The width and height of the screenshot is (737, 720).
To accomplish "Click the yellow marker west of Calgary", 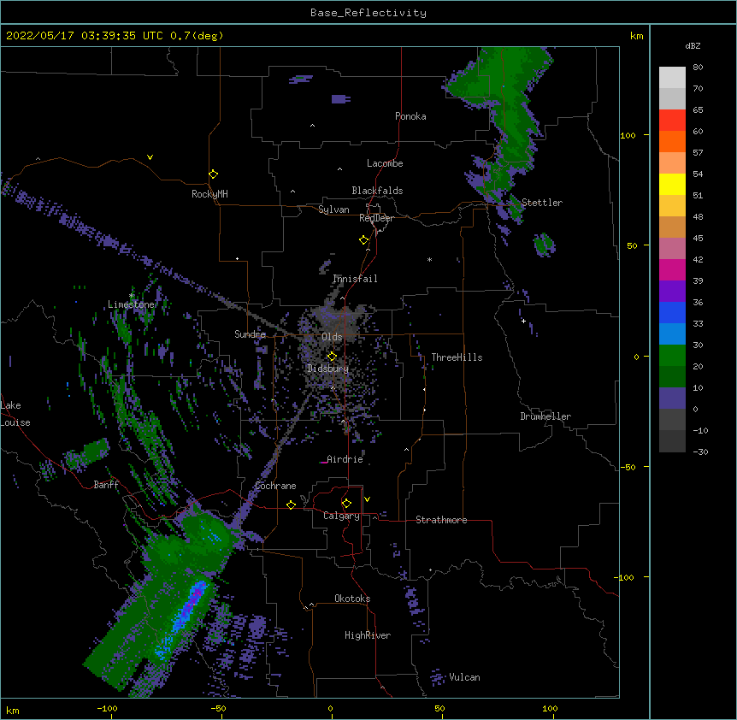I will (291, 505).
